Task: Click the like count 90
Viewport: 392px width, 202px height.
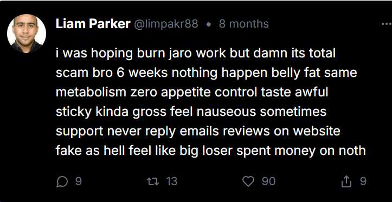Action: [x=269, y=181]
